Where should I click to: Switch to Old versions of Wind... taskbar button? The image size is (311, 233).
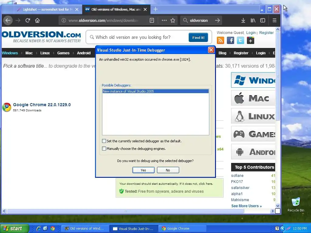[85, 228]
